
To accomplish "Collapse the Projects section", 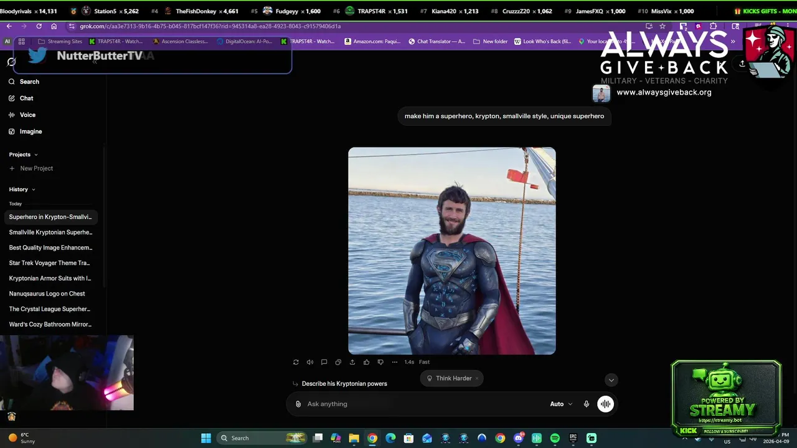I will pos(24,154).
